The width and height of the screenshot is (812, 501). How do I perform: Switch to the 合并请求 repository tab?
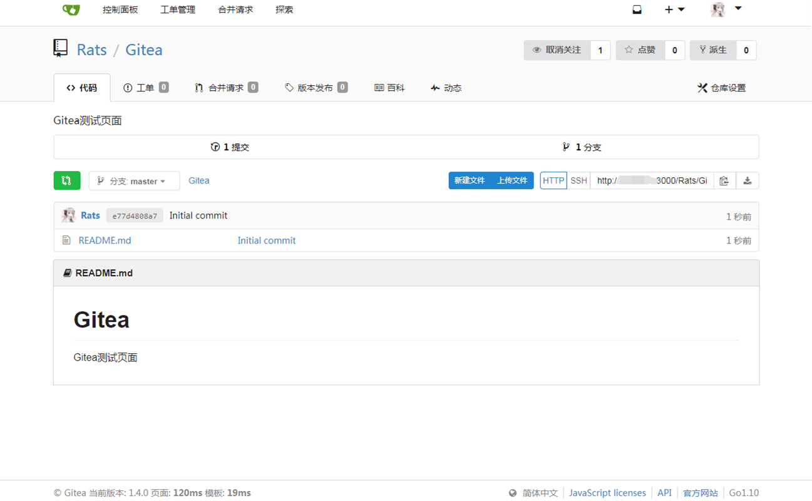point(226,88)
